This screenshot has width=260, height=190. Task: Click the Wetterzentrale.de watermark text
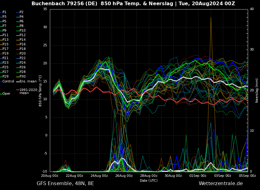[221, 184]
